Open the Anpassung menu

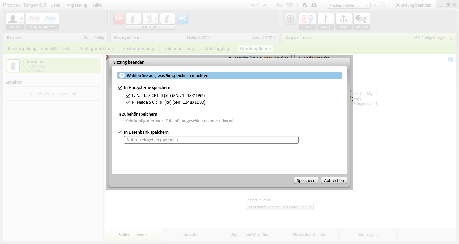[77, 5]
